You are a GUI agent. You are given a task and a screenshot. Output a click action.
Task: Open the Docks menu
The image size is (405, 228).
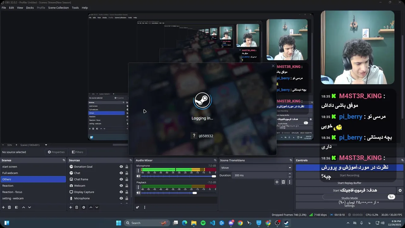pos(30,8)
